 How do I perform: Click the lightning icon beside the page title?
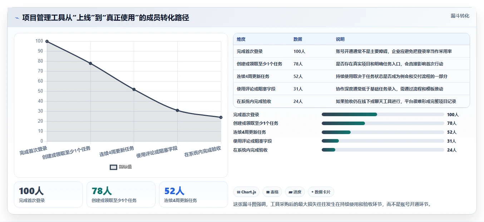point(17,18)
